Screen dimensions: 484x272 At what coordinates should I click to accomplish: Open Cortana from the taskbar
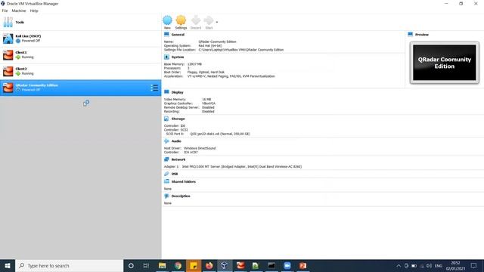click(x=131, y=265)
